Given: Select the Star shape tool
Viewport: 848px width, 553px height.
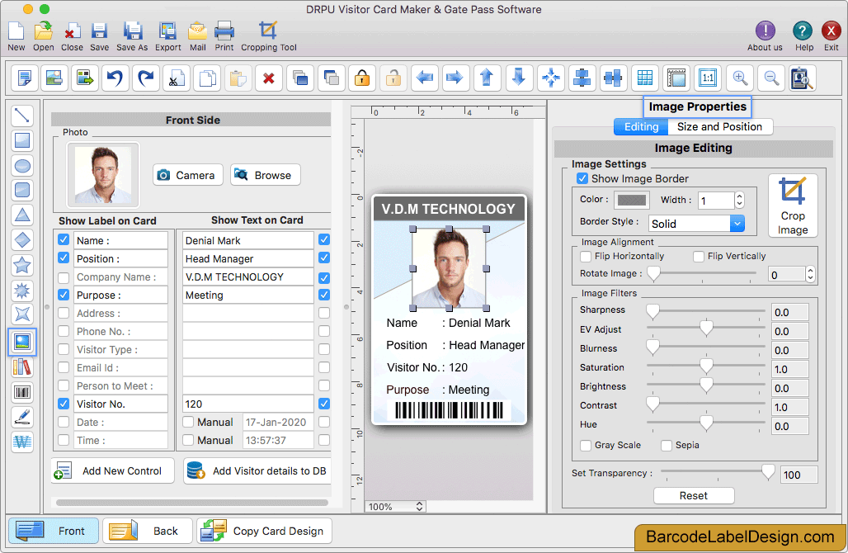Looking at the screenshot, I should click(x=22, y=265).
